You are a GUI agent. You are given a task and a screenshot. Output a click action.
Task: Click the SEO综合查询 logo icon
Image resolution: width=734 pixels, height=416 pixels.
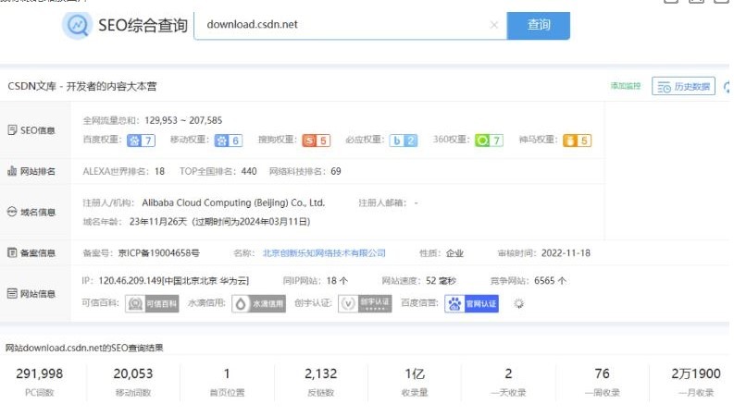[77, 25]
